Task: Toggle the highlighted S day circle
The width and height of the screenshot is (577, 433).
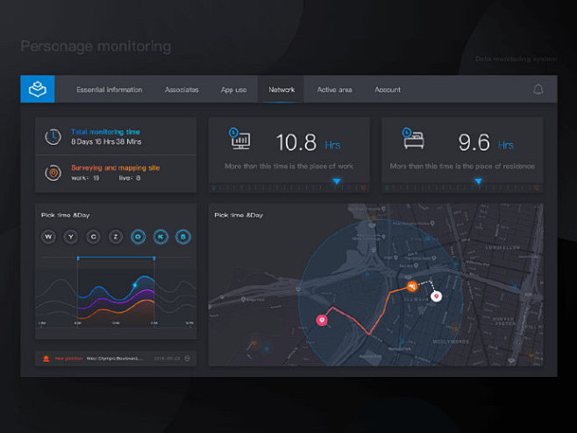Action: [x=183, y=237]
